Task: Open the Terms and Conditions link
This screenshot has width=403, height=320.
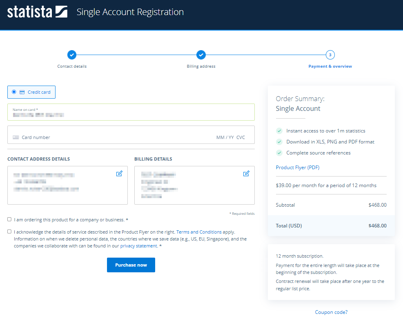Action: (199, 232)
